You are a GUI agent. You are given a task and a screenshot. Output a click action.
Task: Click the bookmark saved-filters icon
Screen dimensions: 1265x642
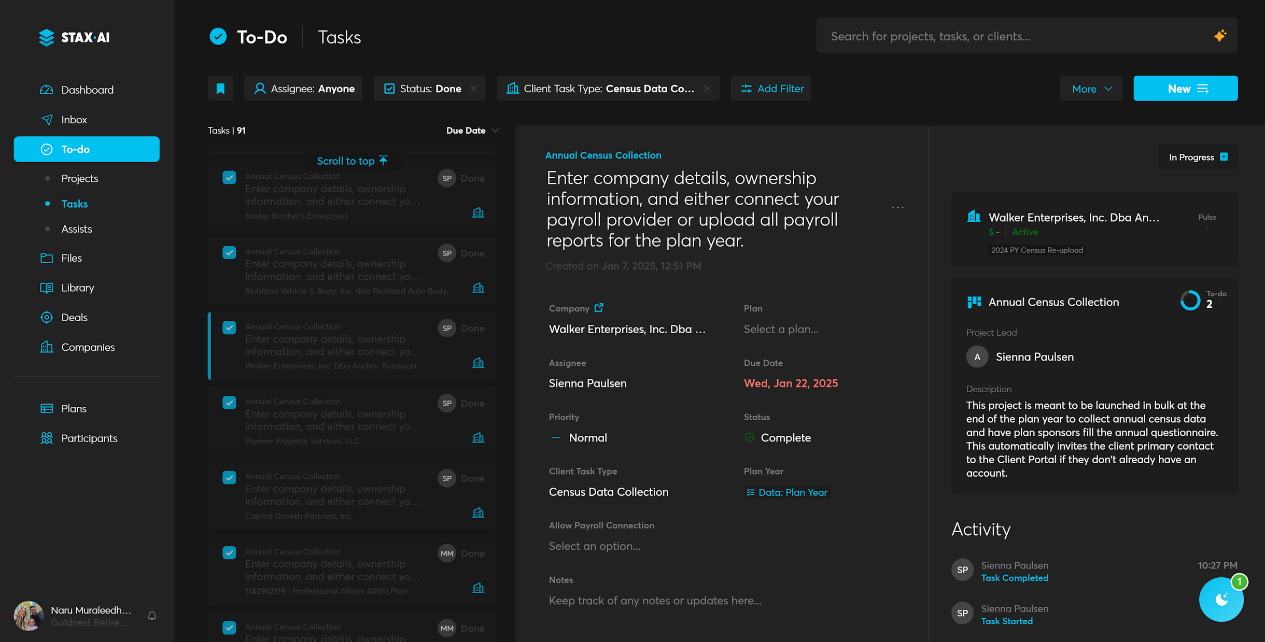click(x=220, y=89)
